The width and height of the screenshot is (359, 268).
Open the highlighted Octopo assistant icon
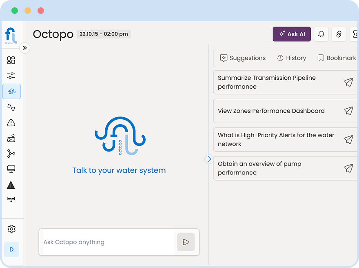11,92
